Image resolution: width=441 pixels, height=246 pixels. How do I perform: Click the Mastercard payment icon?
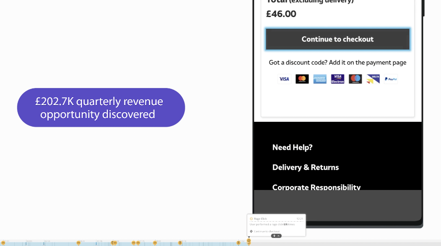[302, 79]
